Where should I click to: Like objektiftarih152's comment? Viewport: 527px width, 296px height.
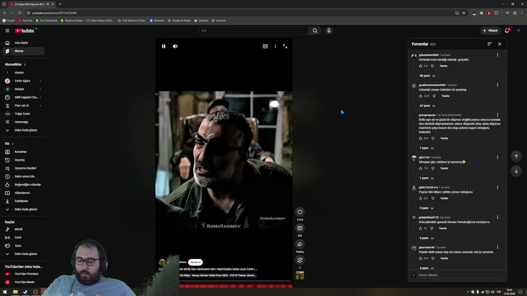pyautogui.click(x=420, y=228)
